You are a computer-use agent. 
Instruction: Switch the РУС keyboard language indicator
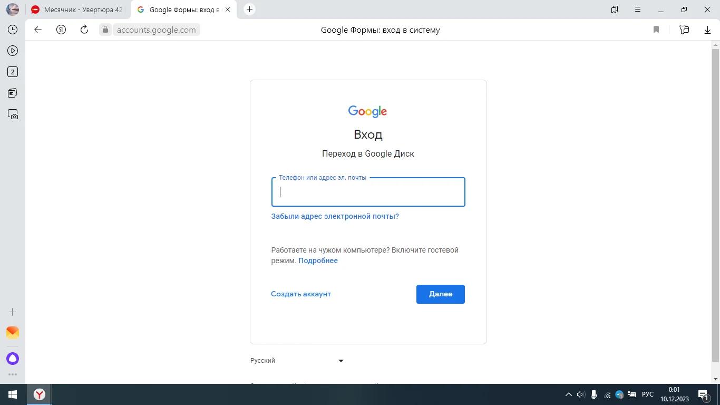click(648, 394)
